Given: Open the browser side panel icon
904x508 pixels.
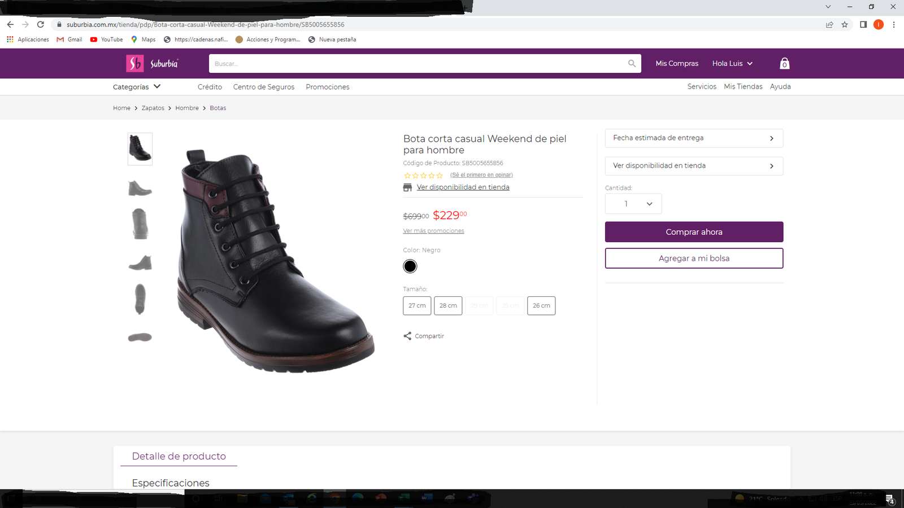Looking at the screenshot, I should tap(863, 24).
